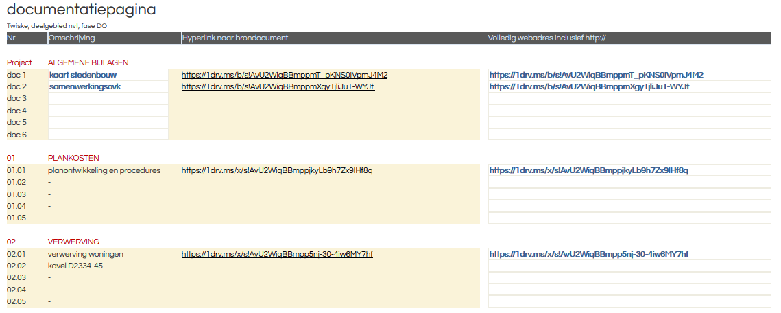The image size is (781, 313).
Task: Click the empty description cell for doc 3
Action: [108, 99]
